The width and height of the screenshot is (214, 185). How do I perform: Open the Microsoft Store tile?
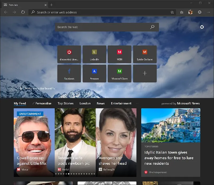pos(120,74)
